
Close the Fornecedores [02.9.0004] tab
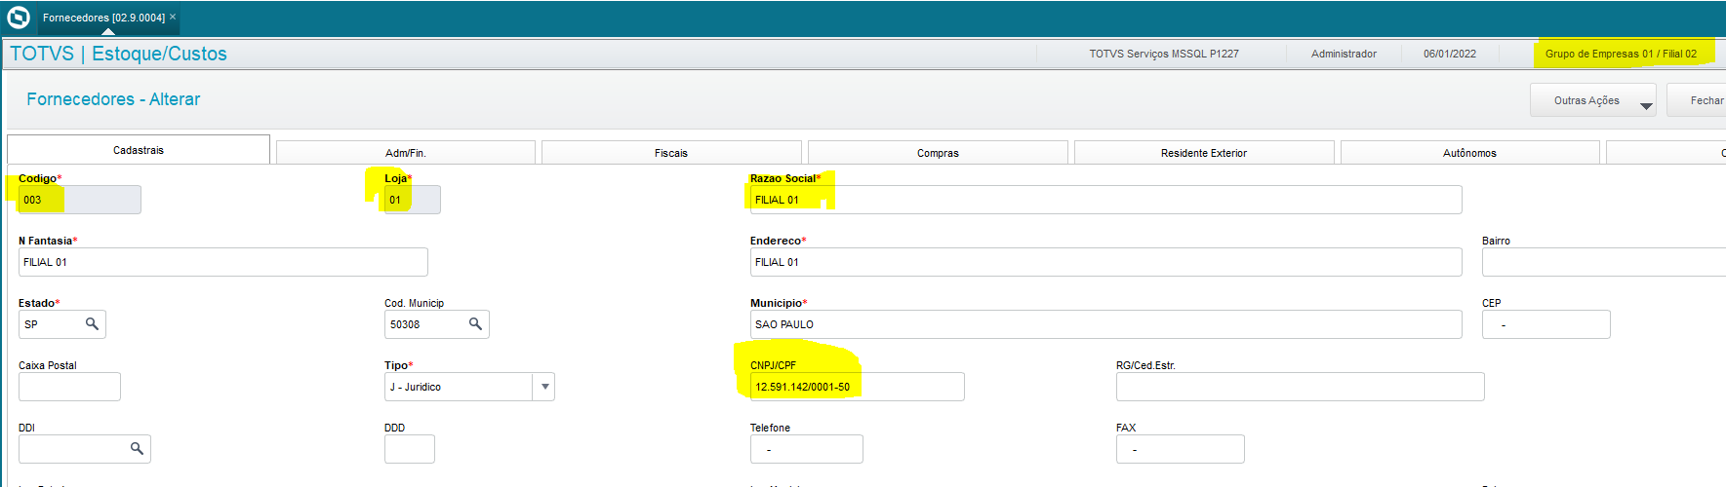[173, 17]
